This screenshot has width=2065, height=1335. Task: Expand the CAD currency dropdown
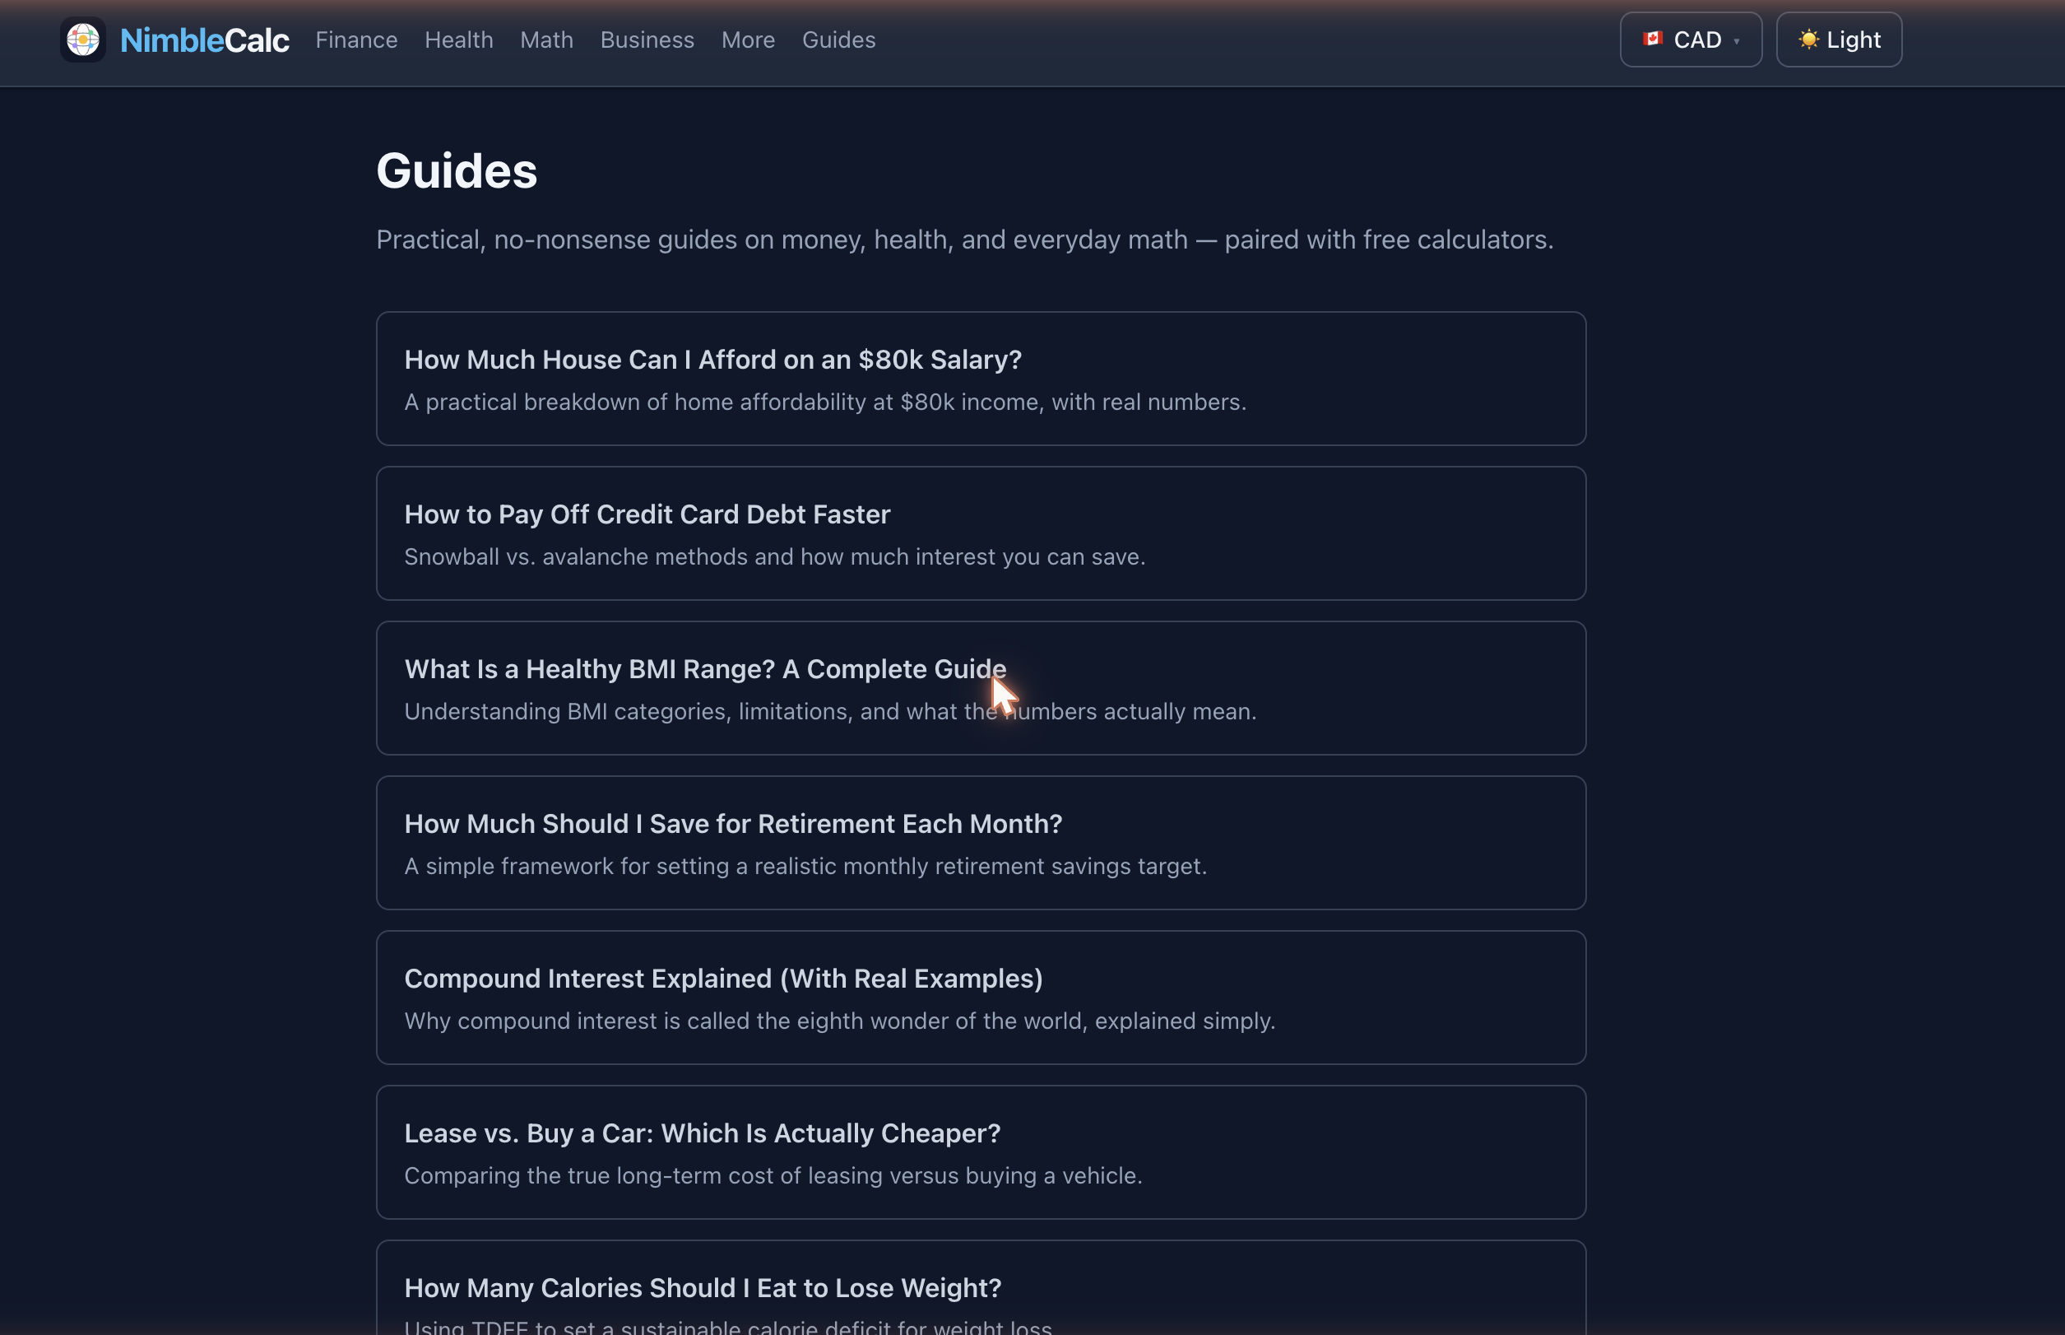click(1691, 40)
